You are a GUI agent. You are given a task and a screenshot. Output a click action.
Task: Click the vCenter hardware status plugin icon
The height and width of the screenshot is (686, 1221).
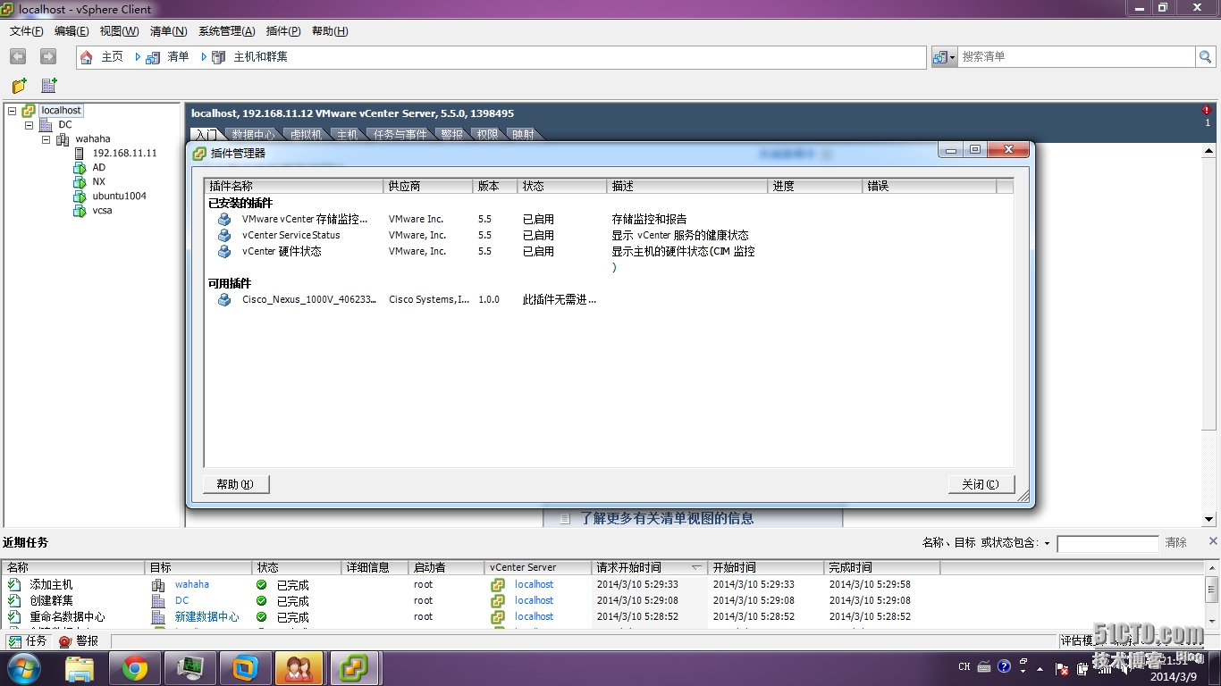pyautogui.click(x=224, y=252)
